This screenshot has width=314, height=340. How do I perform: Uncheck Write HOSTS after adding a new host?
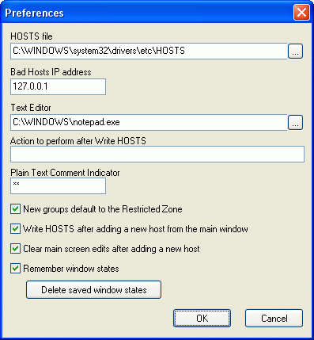[15, 229]
